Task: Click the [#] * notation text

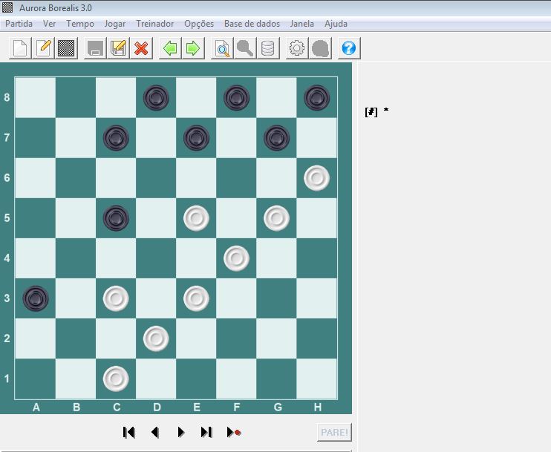Action: (376, 111)
